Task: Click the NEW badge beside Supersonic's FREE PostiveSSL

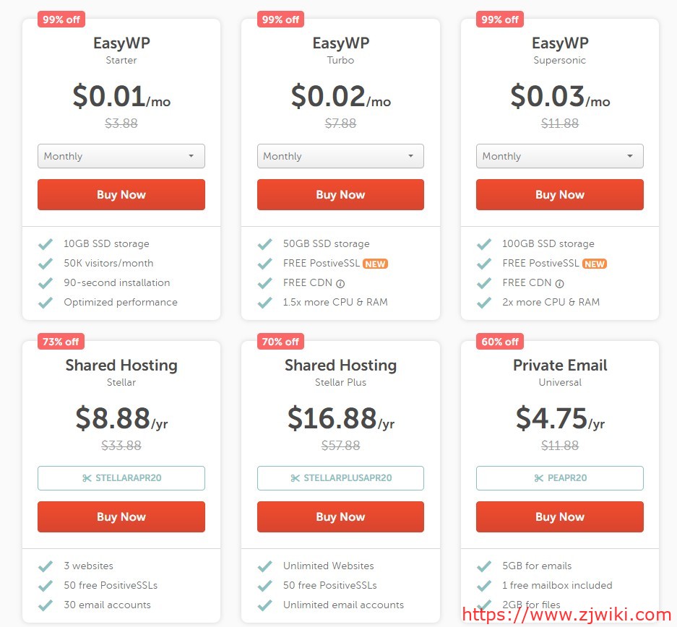Action: tap(595, 264)
